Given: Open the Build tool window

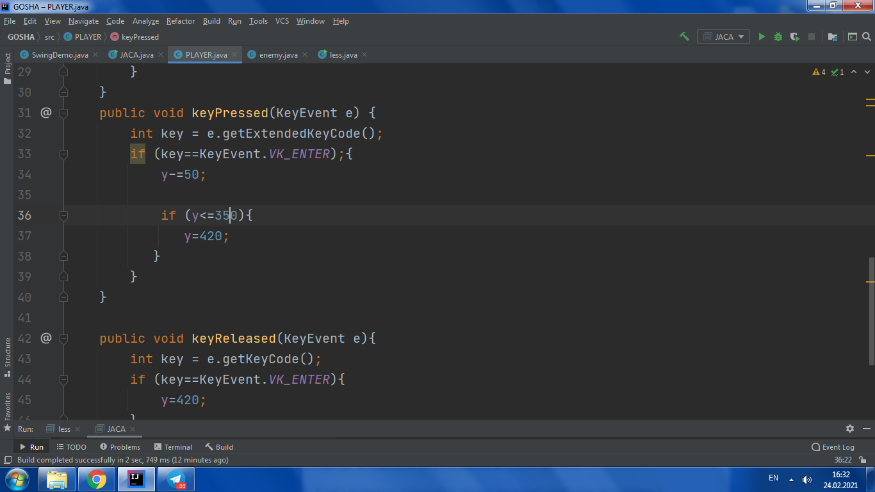Looking at the screenshot, I should coord(219,447).
